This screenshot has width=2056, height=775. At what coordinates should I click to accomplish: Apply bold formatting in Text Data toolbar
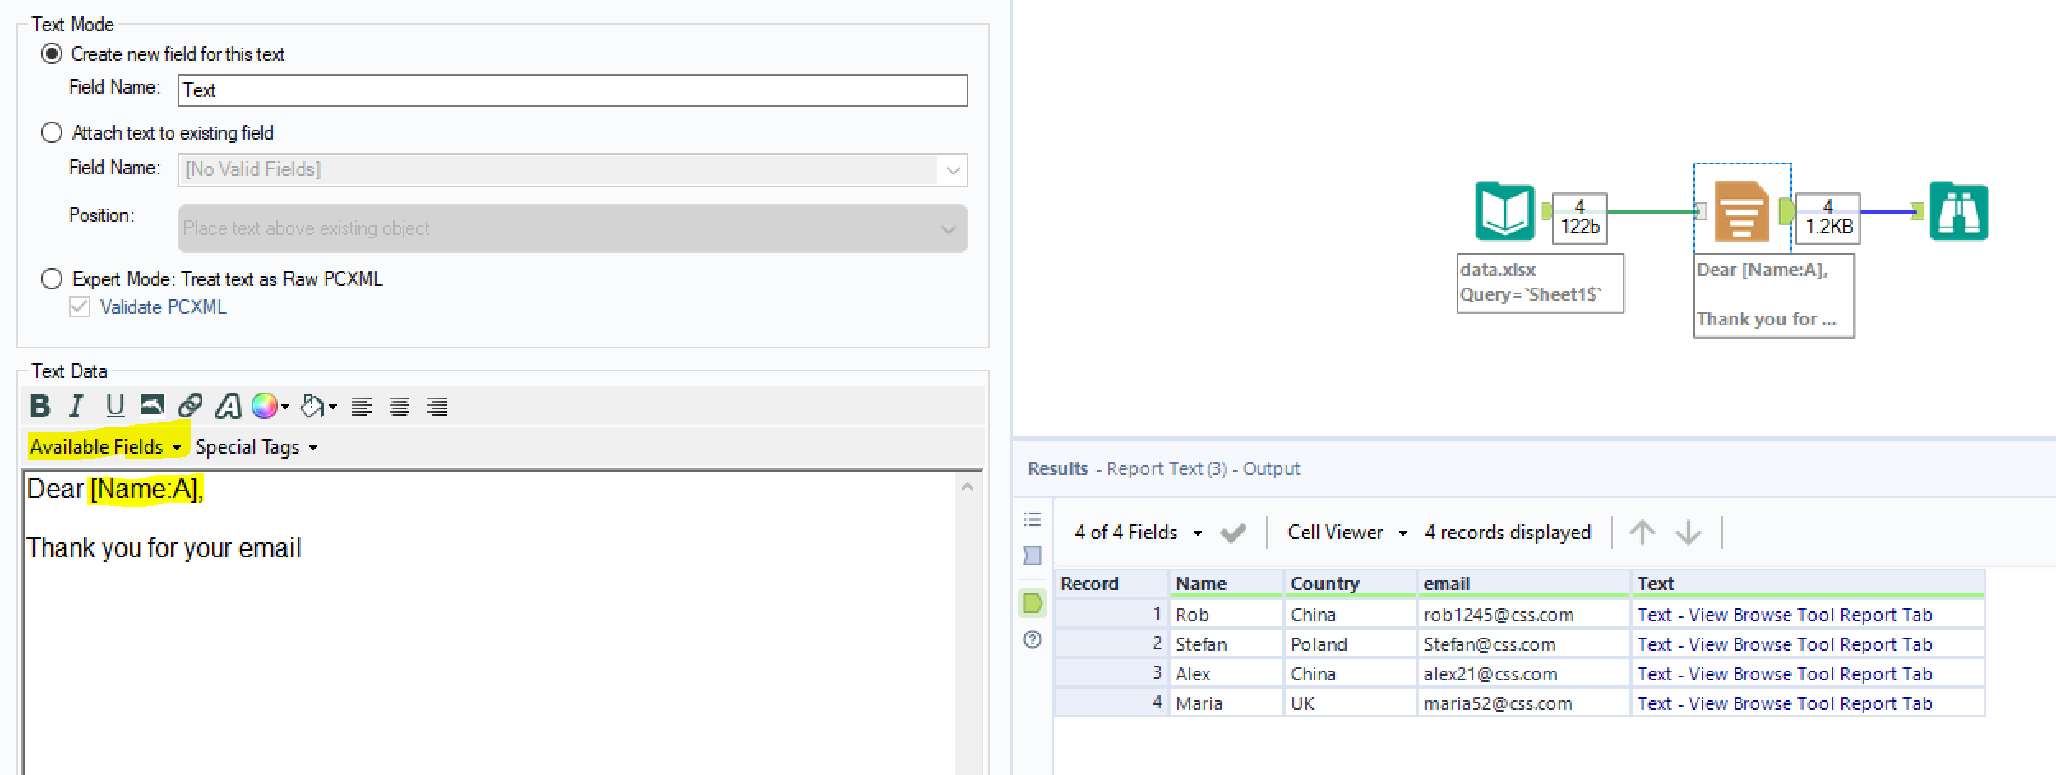click(x=40, y=405)
